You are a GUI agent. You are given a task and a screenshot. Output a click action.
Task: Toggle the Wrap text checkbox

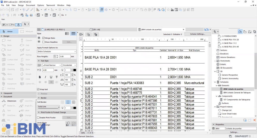click(38, 89)
